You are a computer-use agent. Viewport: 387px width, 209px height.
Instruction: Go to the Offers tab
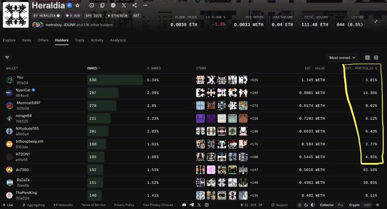point(43,40)
